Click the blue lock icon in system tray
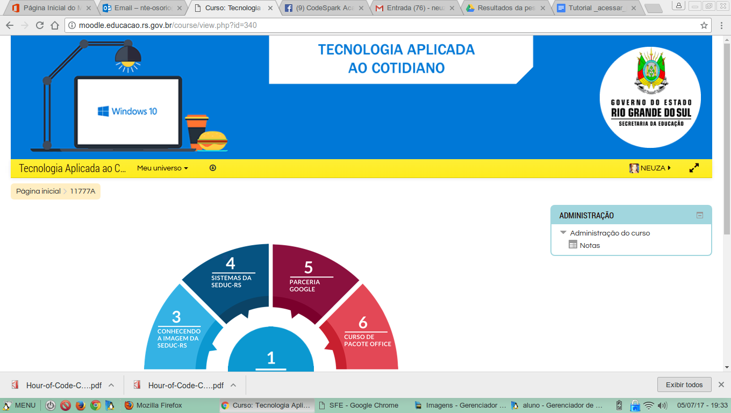This screenshot has width=731, height=413. pyautogui.click(x=635, y=405)
